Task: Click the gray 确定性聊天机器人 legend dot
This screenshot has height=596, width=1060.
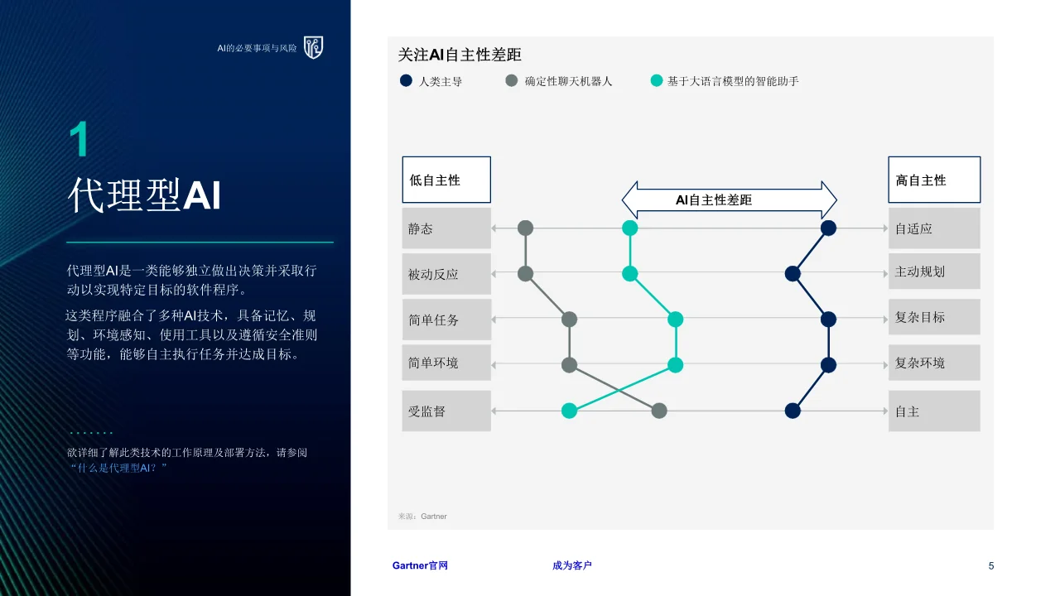Action: pos(512,81)
